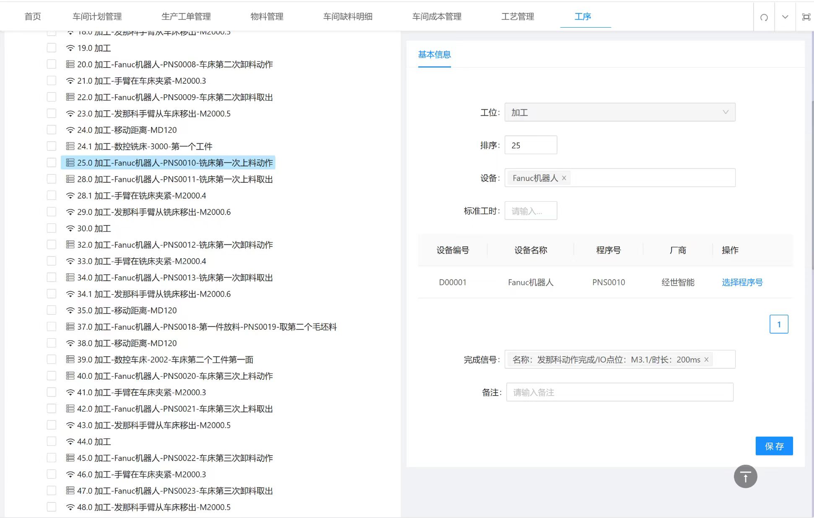Screen dimensions: 814x518
Task: Open 生产工单管理 menu
Action: [x=186, y=16]
